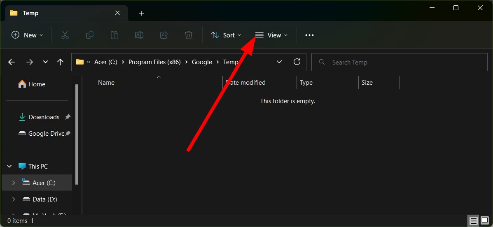Maximize the File Explorer window
Image resolution: width=493 pixels, height=227 pixels.
(456, 8)
